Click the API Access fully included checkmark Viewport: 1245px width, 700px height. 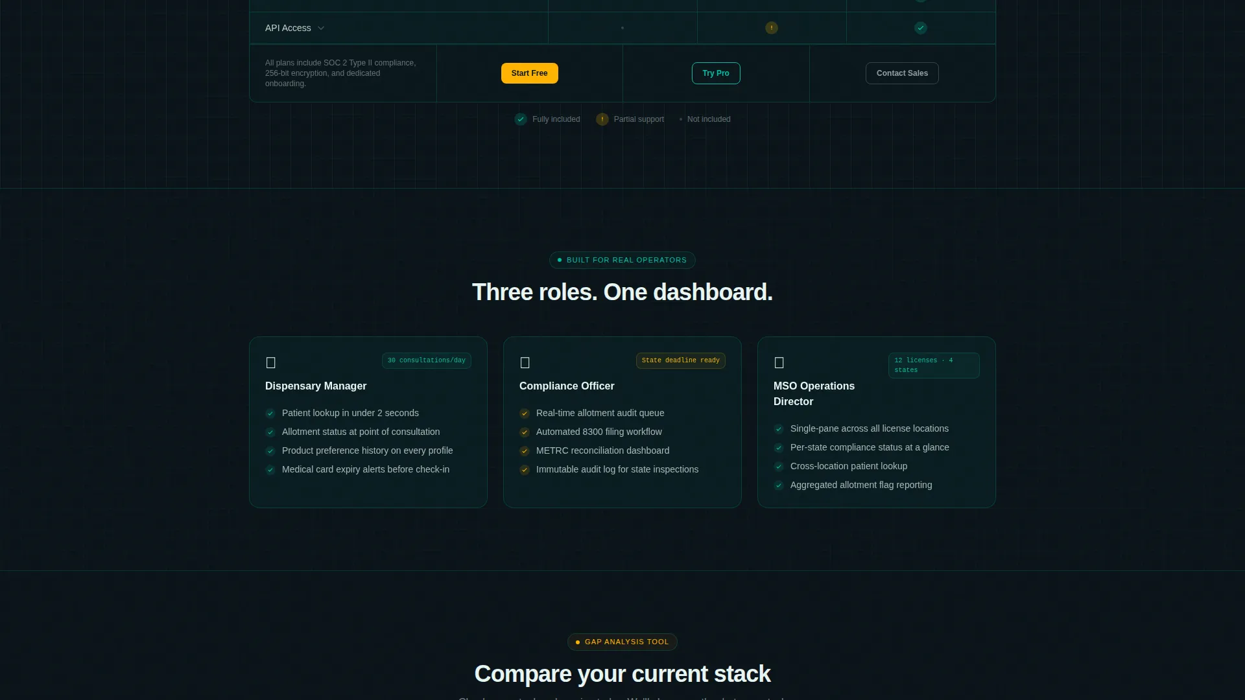click(x=921, y=28)
